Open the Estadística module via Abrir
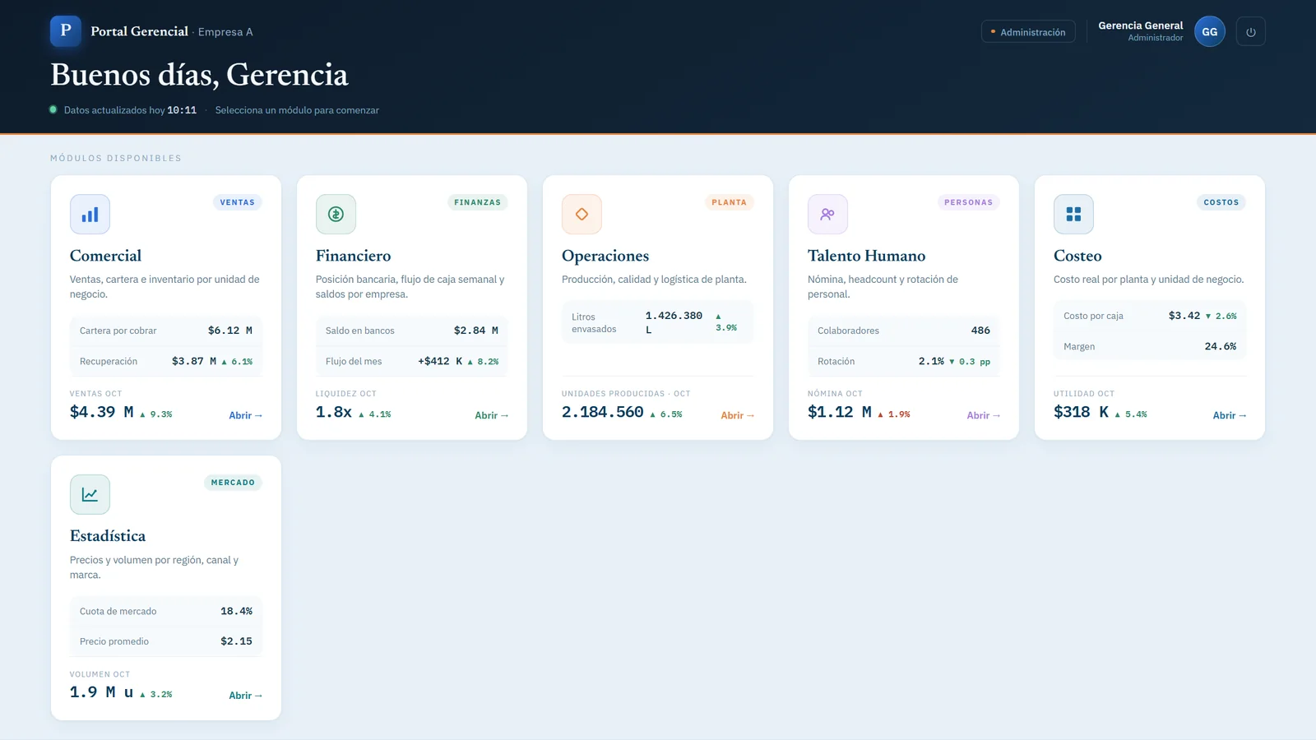This screenshot has height=740, width=1316. coord(245,696)
